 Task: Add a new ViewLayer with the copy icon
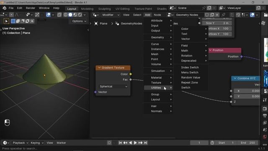point(258,8)
